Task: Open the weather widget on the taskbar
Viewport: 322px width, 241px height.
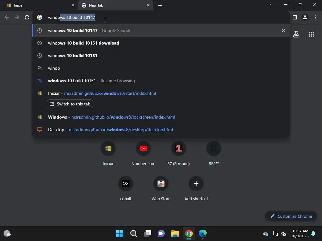Action: (x=7, y=233)
